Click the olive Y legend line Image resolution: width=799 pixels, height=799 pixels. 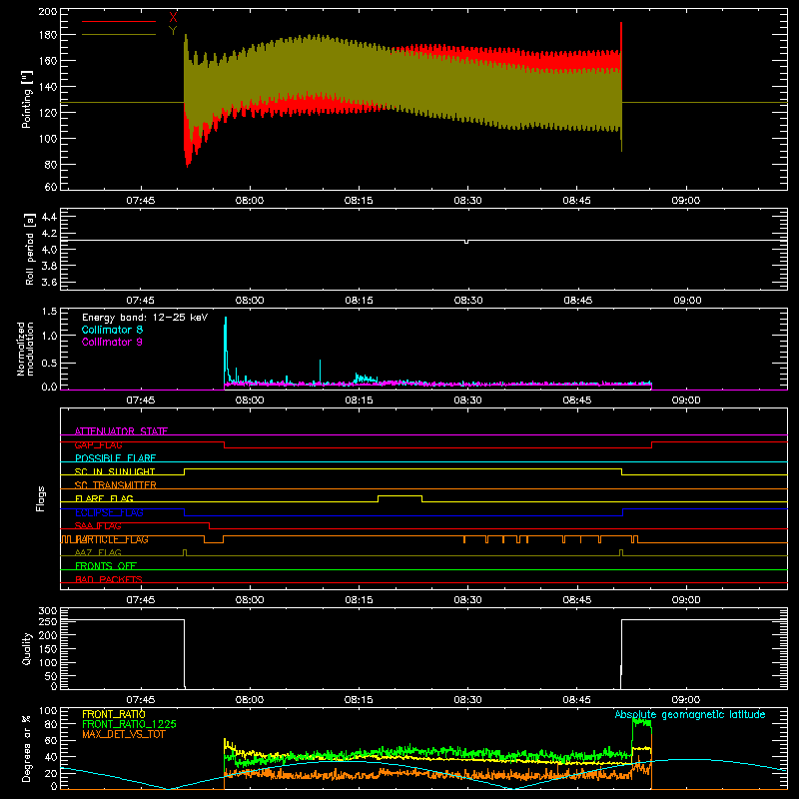coord(119,35)
